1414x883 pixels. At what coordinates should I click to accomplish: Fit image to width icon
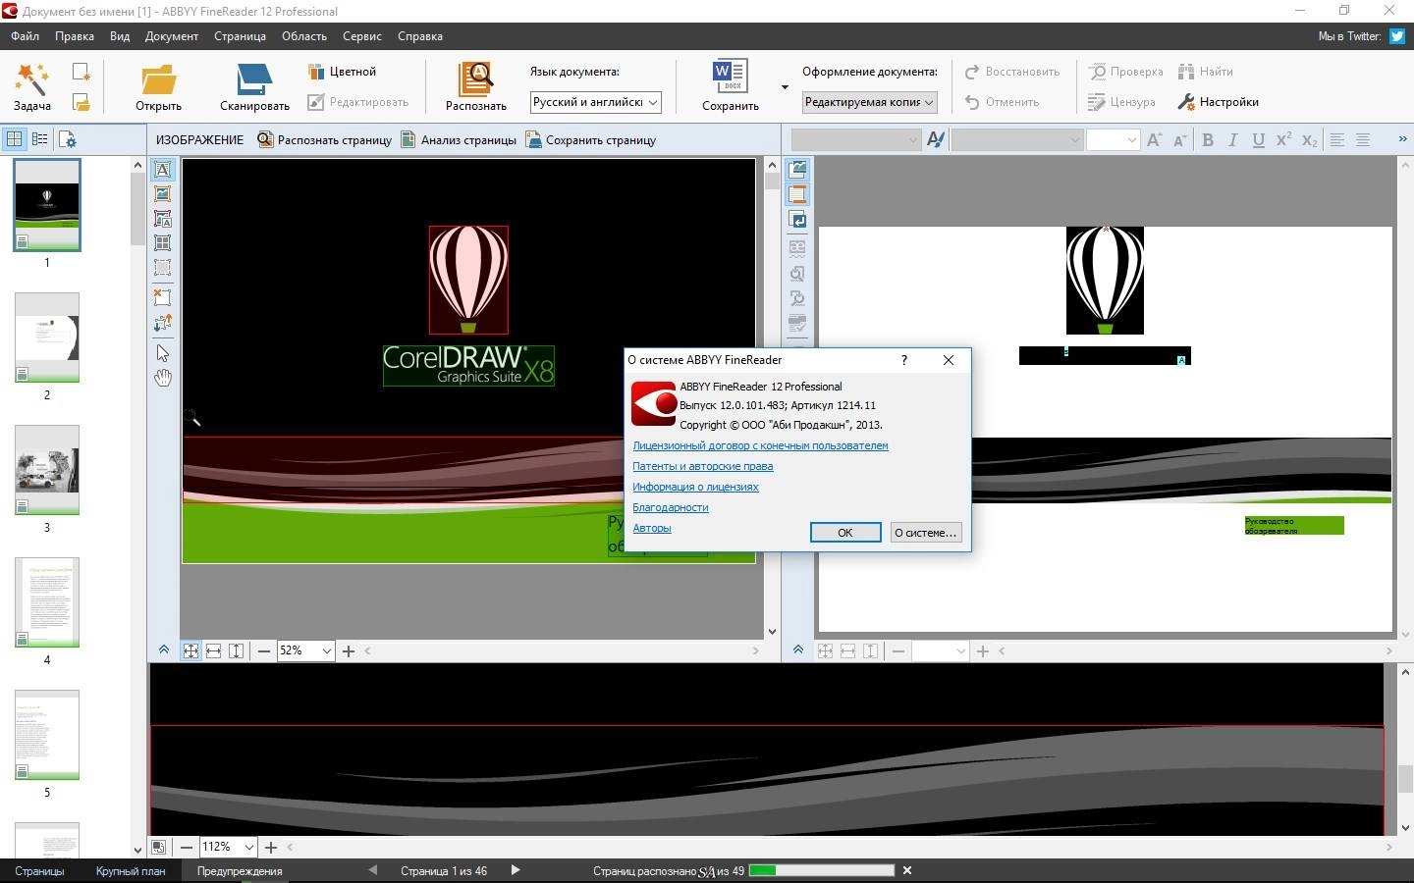tap(213, 650)
